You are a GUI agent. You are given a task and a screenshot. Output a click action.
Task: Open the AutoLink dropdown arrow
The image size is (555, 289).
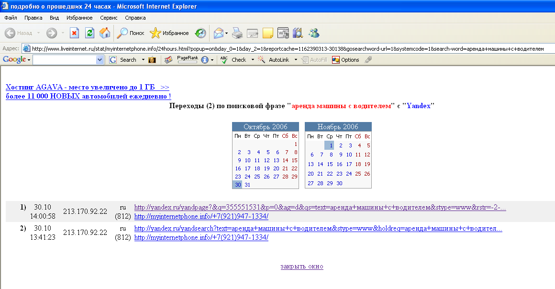pos(296,60)
